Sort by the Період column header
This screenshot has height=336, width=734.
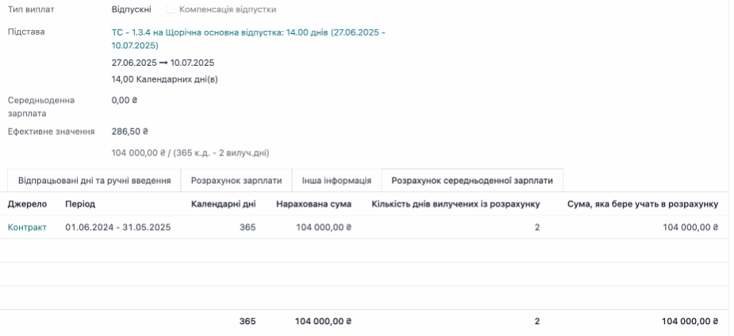(x=80, y=204)
